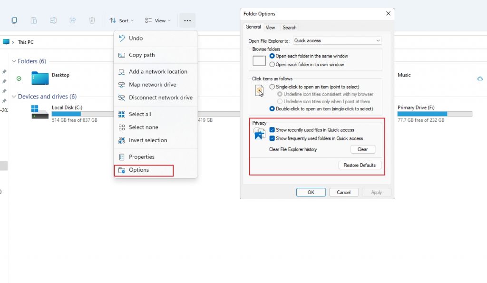Open the Desktop folder thumbnail

tap(40, 77)
